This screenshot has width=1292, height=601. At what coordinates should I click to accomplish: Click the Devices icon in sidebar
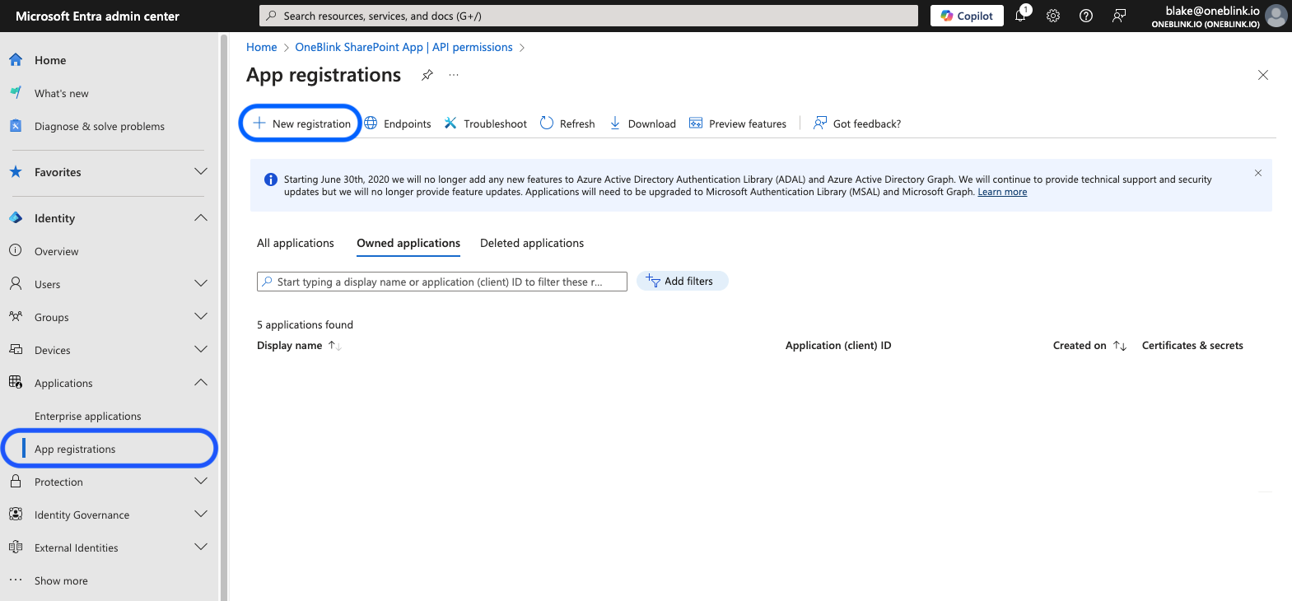[16, 349]
